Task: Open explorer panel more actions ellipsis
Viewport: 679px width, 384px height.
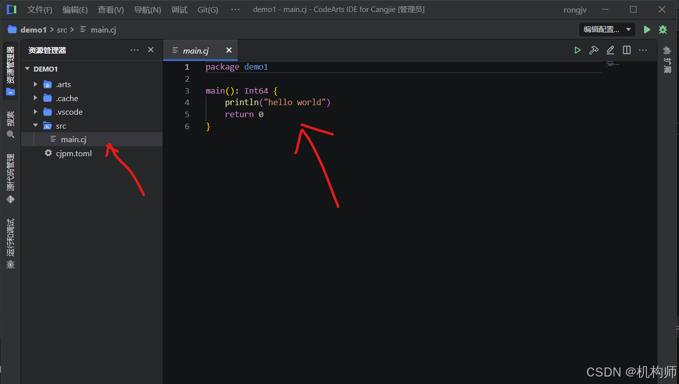Action: point(135,50)
